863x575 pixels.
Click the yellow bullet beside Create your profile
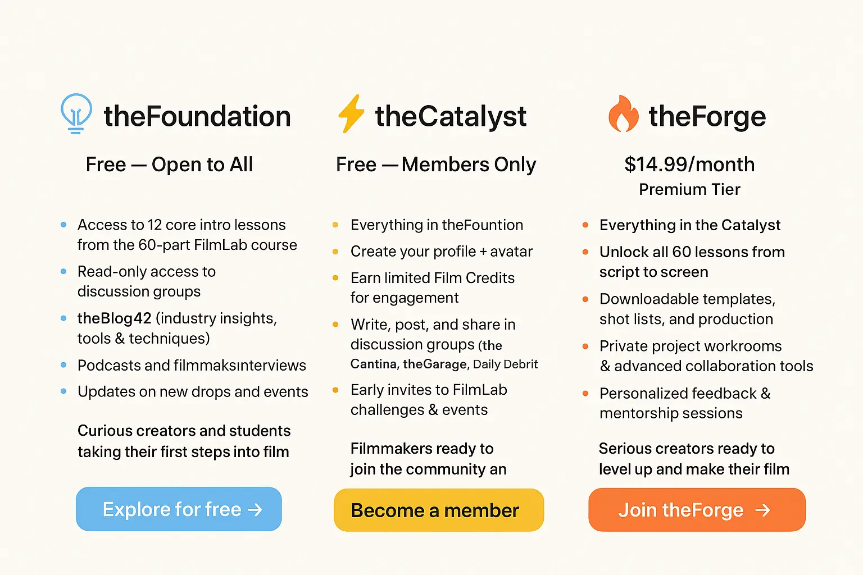click(x=335, y=252)
